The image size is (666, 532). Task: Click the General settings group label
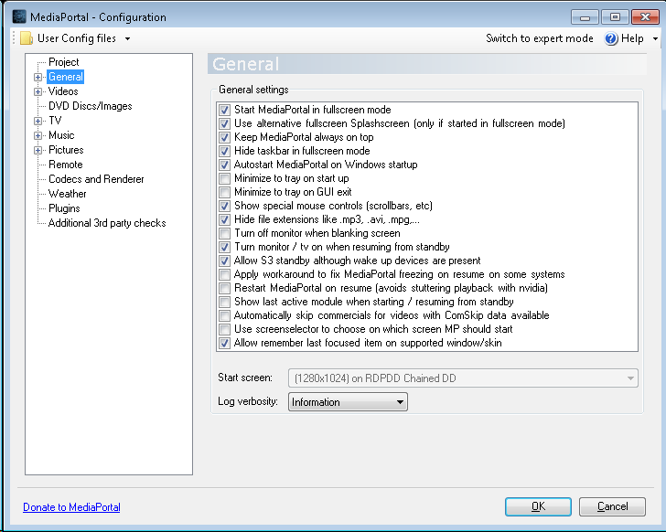(x=253, y=90)
